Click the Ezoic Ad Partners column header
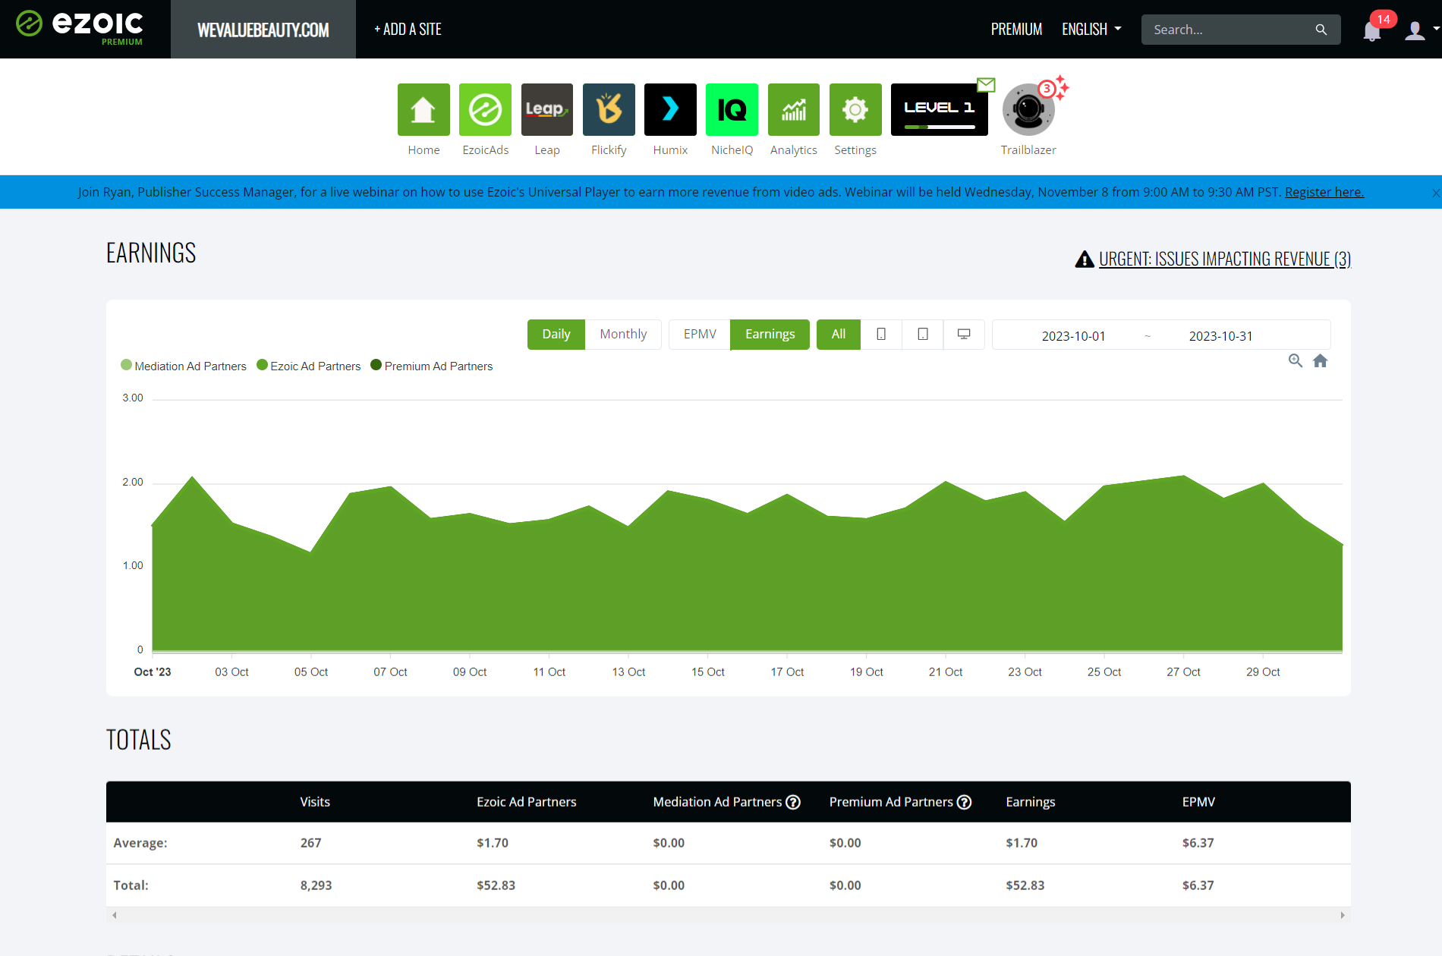This screenshot has width=1442, height=956. [527, 802]
